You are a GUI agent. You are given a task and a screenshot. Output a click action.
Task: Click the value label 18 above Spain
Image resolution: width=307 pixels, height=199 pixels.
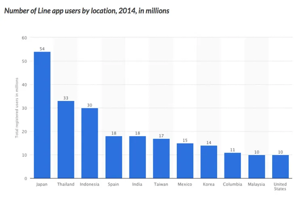[114, 133]
